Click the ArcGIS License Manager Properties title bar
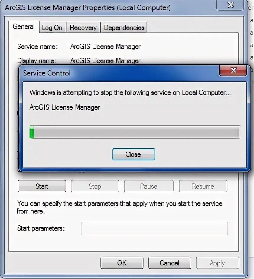254x279 pixels. (109, 8)
